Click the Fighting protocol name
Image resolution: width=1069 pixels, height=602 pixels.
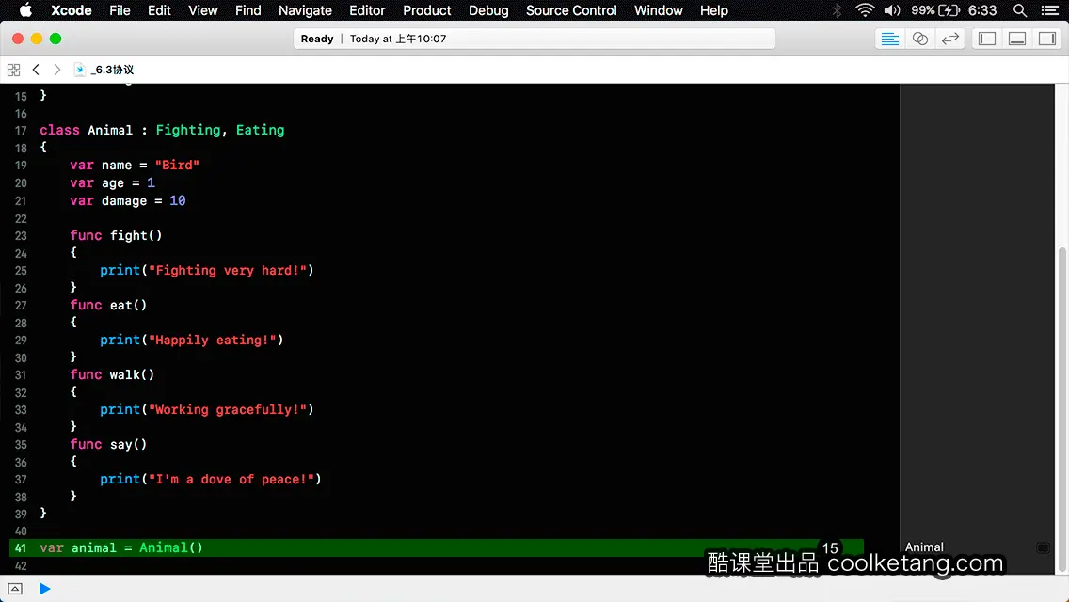coord(188,130)
